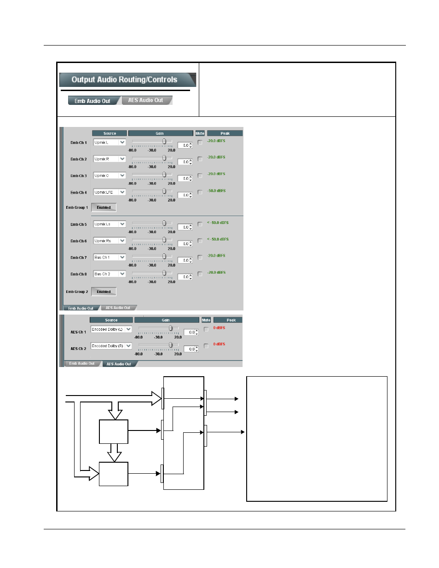Open Emb Ch 3 source dropdown (Upmix C)
Screen dimensions: 439x568
coord(110,176)
